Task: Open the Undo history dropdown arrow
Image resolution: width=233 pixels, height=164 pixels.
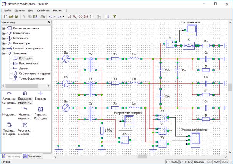Action: pos(55,17)
